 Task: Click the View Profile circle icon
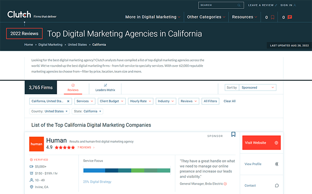coord(277,164)
